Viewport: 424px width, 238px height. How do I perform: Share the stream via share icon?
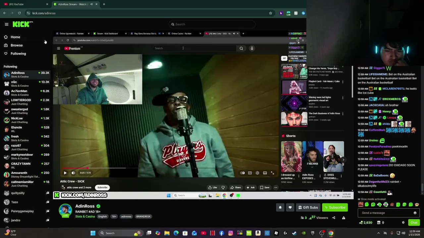click(334, 218)
